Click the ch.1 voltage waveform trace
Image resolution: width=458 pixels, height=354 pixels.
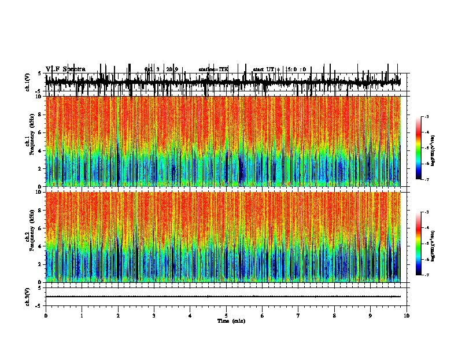click(x=223, y=82)
